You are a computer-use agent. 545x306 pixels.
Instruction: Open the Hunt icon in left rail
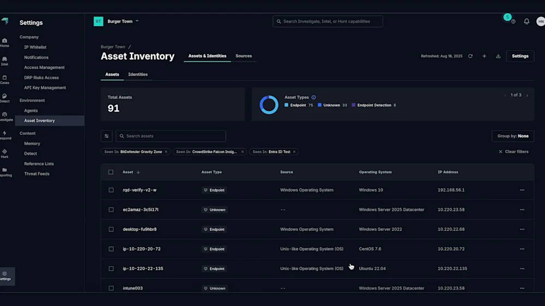tap(4, 154)
